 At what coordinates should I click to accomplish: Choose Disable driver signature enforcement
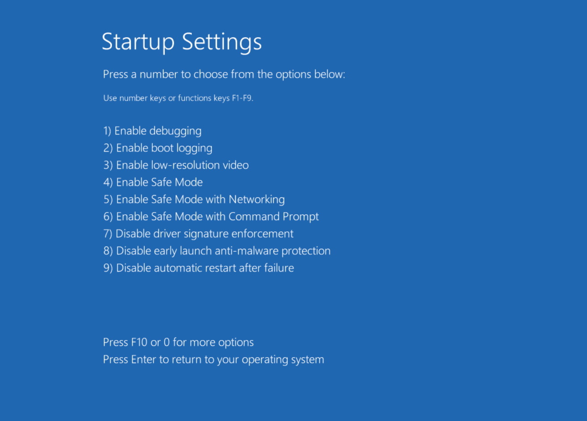[199, 234]
